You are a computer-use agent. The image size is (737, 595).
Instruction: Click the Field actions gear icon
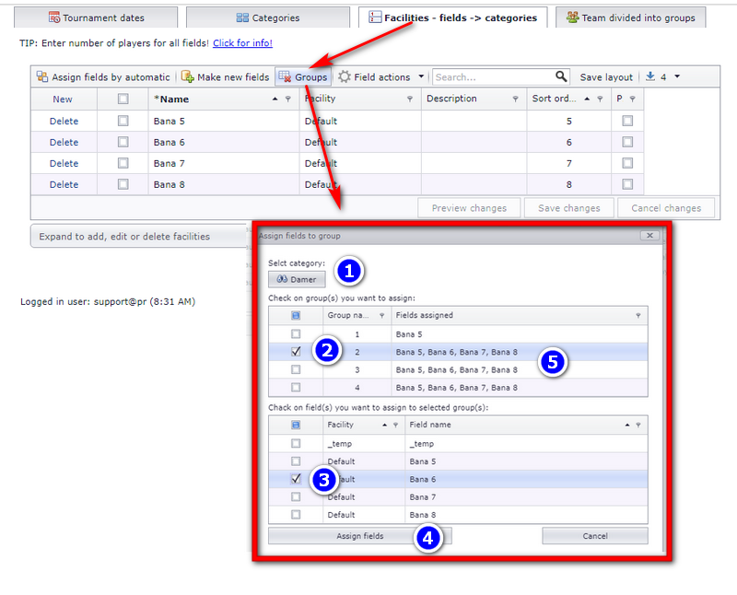(345, 76)
